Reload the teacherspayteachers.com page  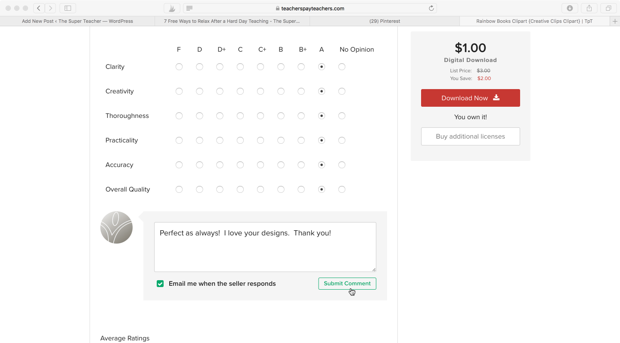click(x=431, y=8)
